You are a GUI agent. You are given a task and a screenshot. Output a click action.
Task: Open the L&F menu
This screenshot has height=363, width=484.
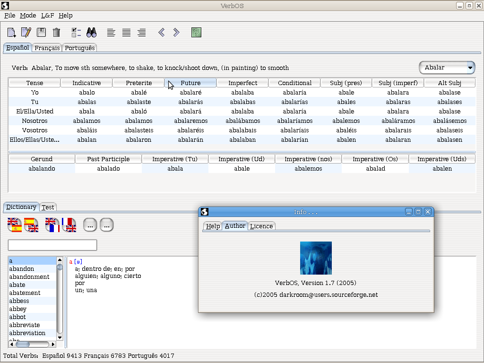pos(47,16)
